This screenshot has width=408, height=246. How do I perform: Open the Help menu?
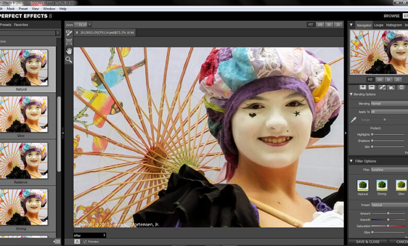63,8
